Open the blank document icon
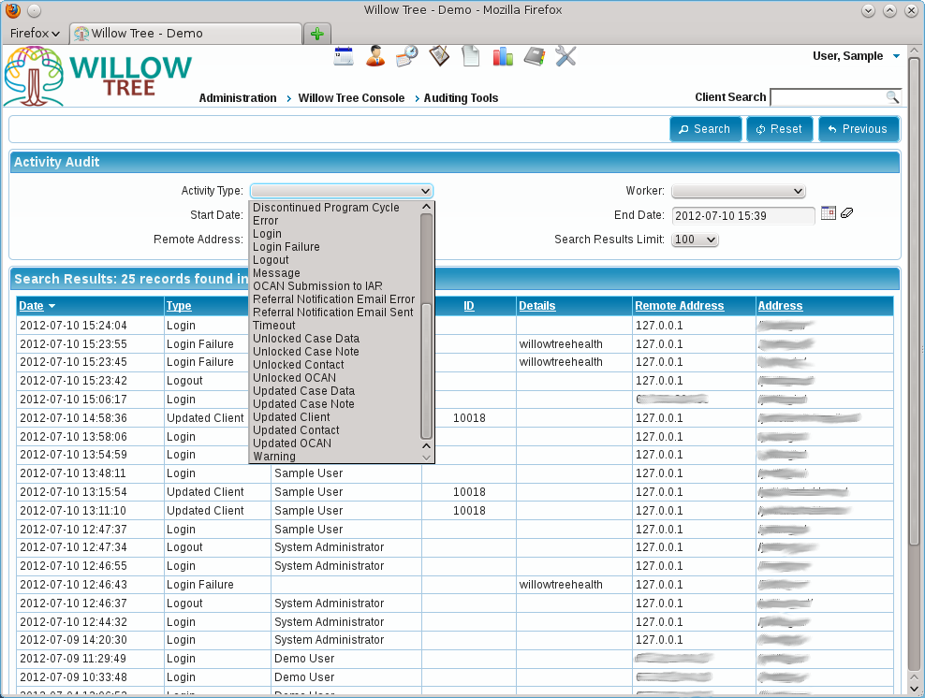The image size is (925, 698). click(x=471, y=56)
